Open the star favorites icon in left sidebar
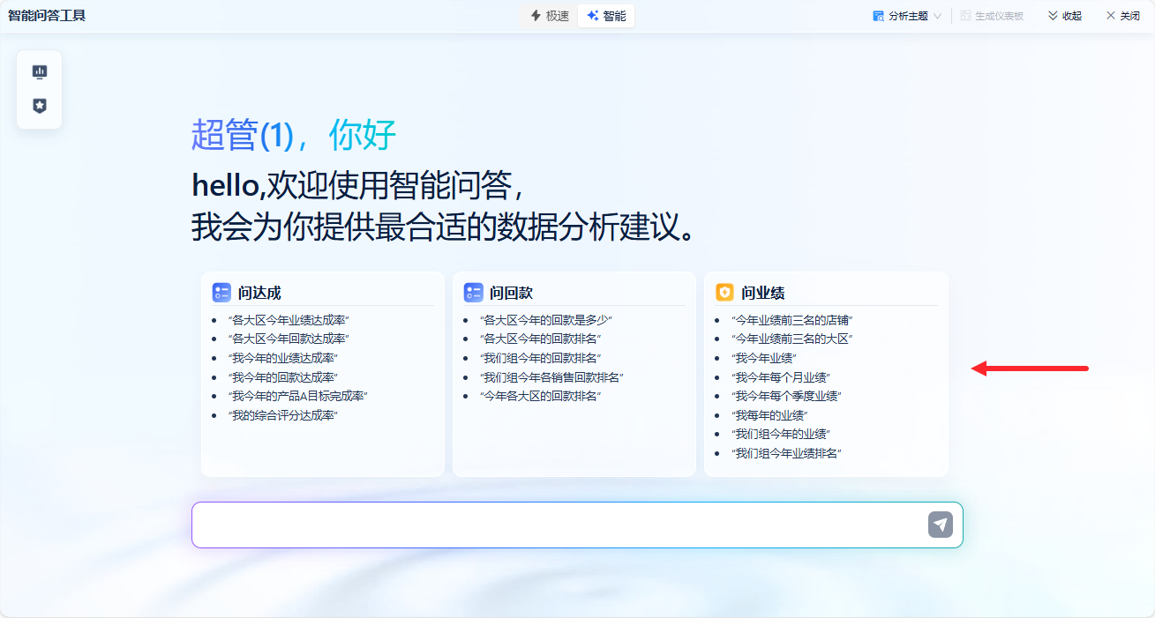The height and width of the screenshot is (618, 1155). coord(39,106)
